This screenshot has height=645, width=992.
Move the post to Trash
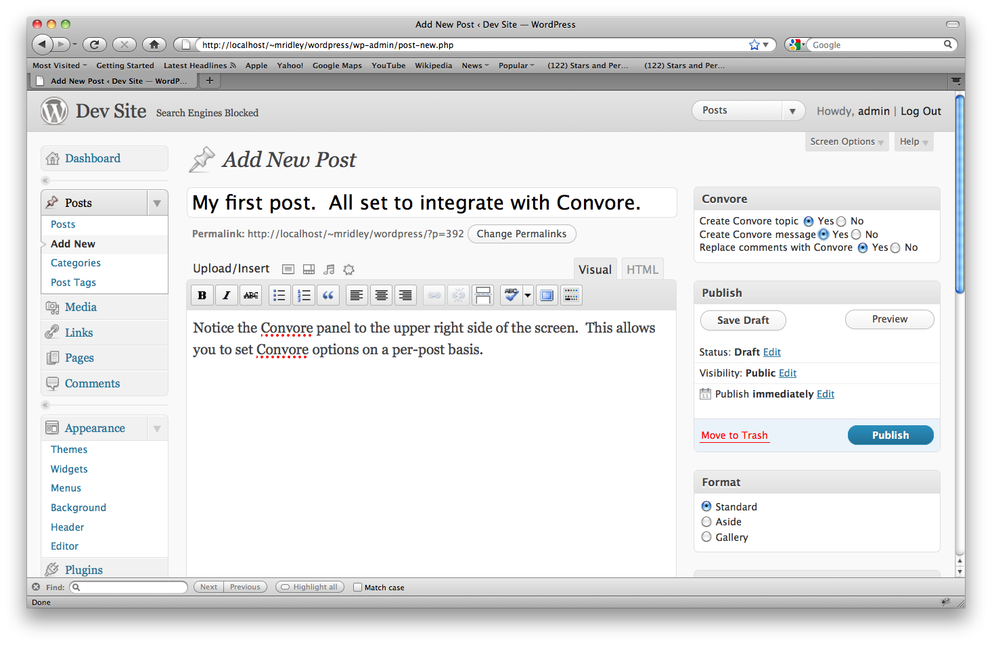pos(734,435)
